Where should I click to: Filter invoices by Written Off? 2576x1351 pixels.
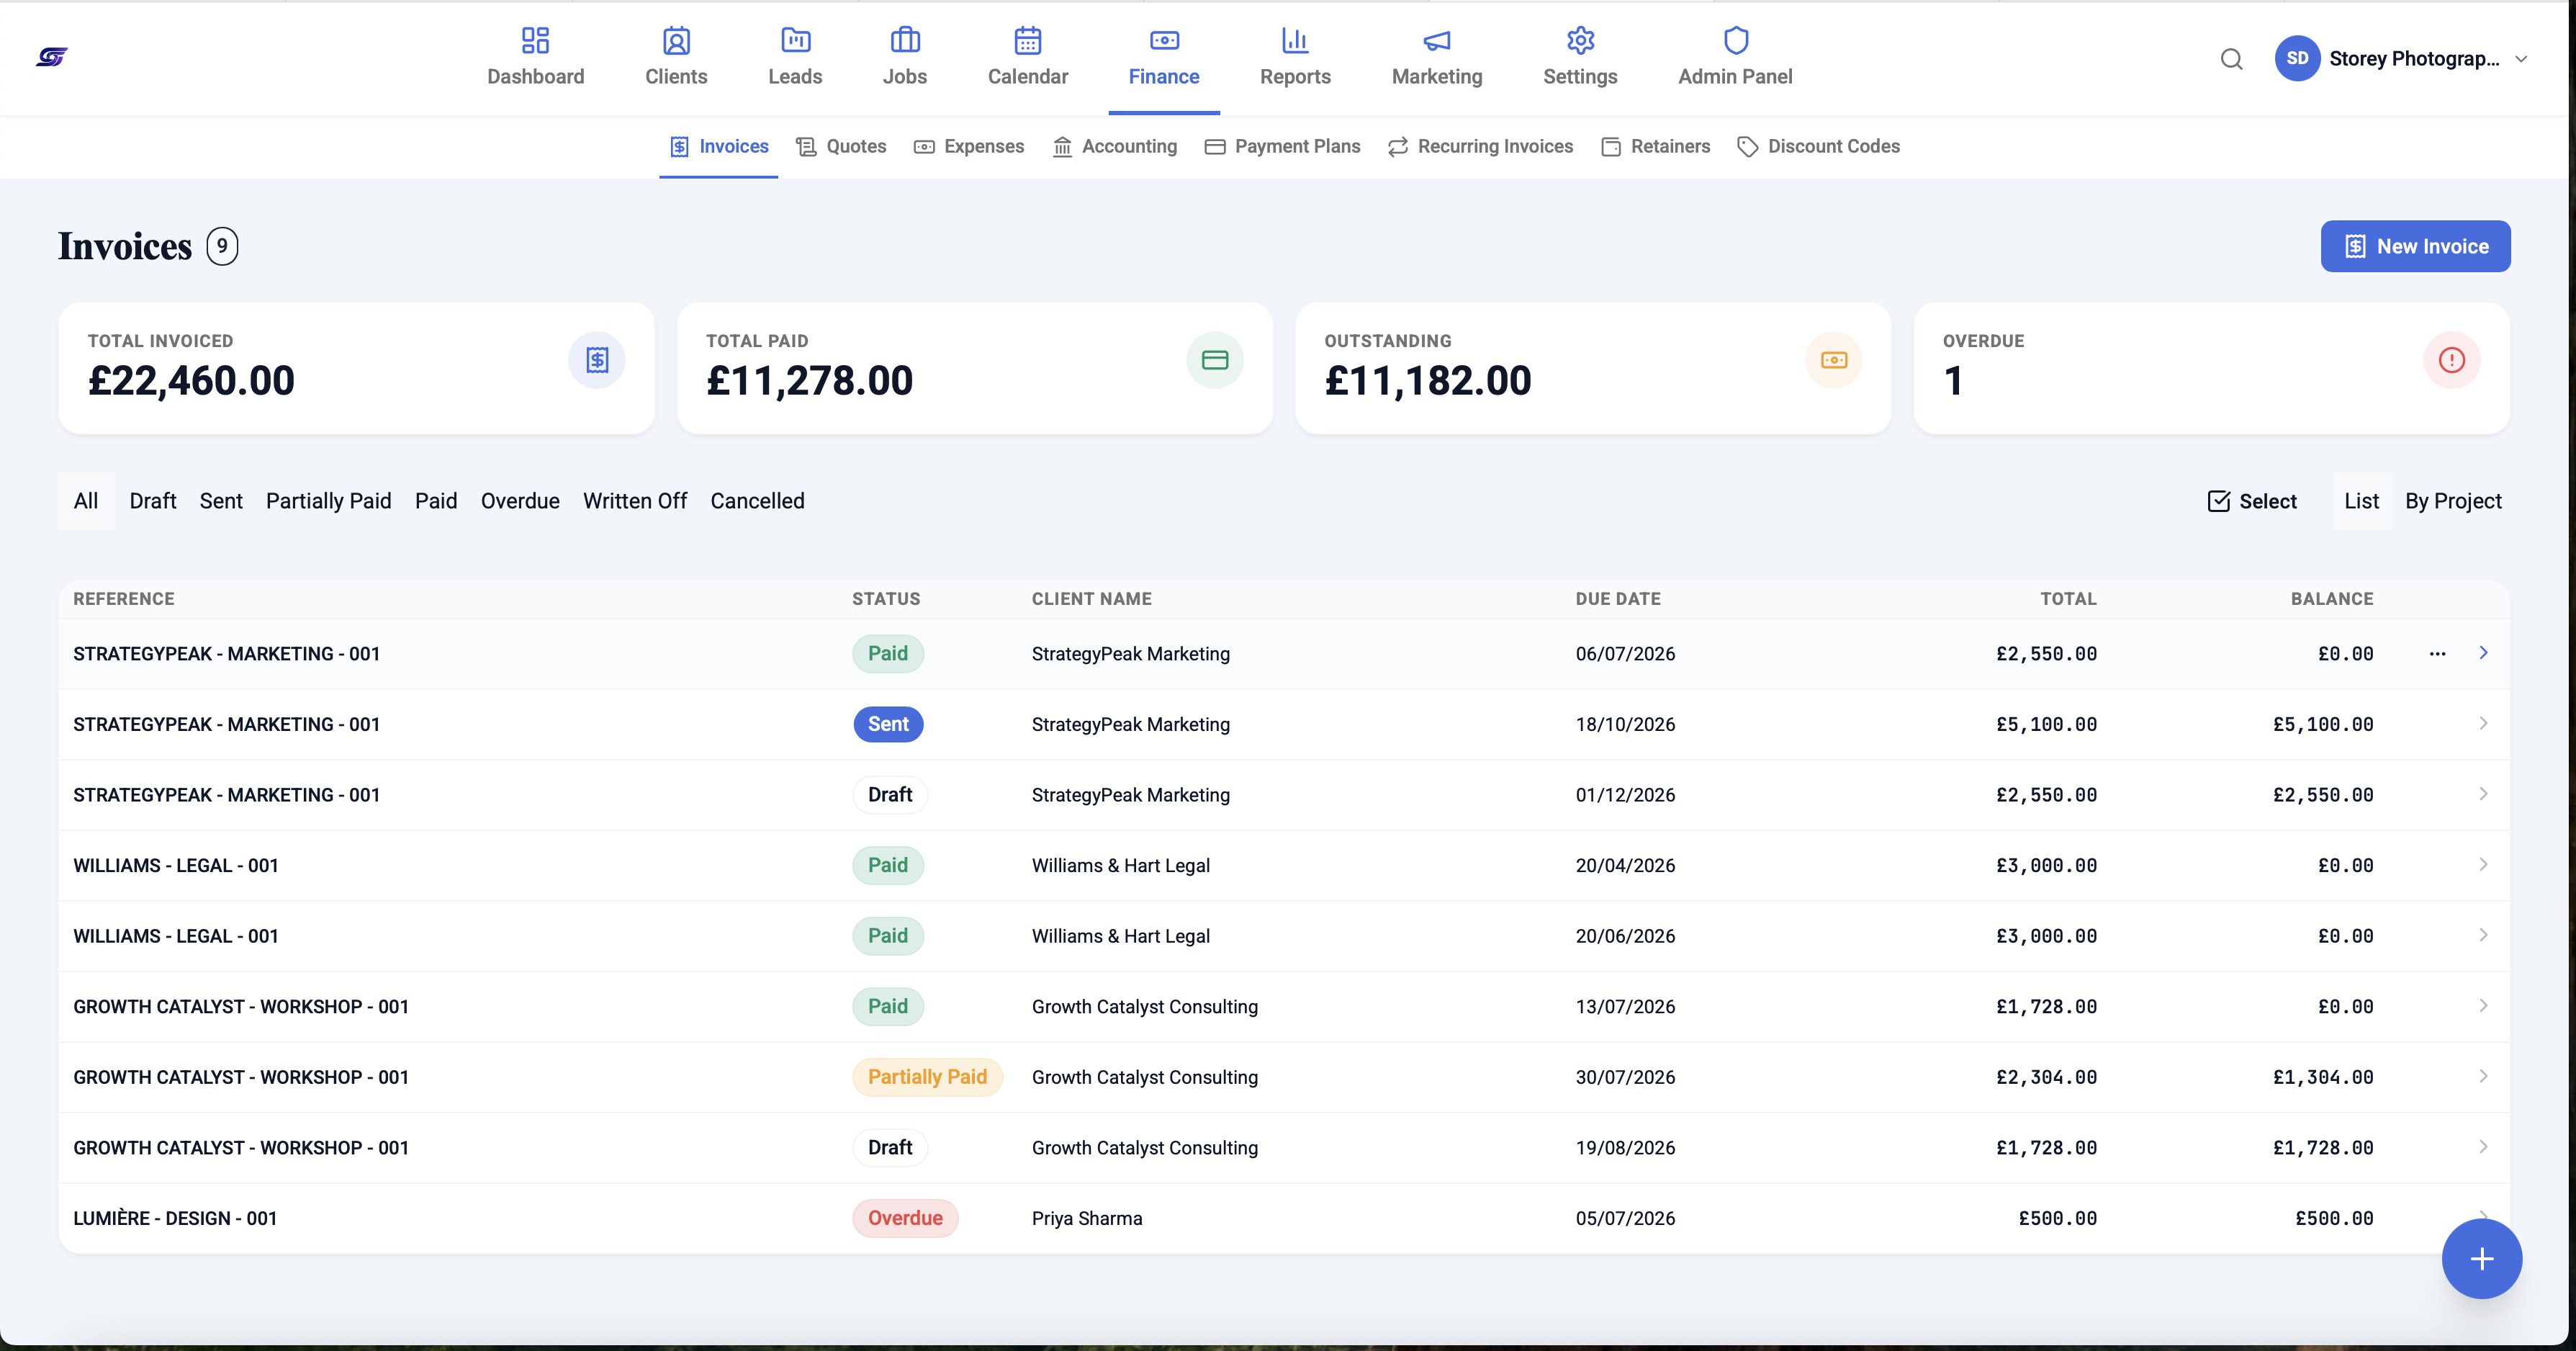(x=635, y=501)
